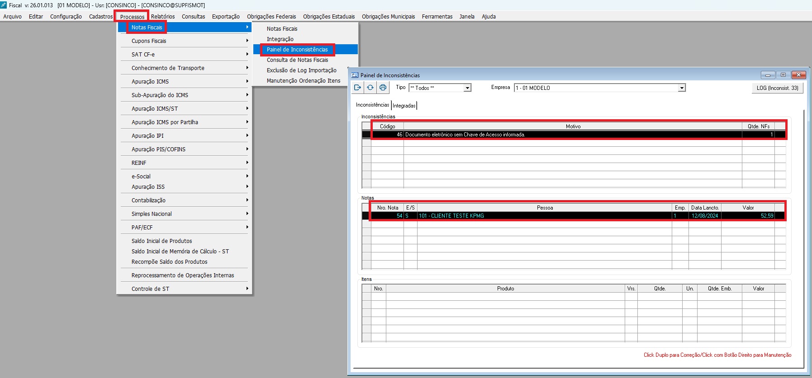Open the Tipo dropdown showing Todos
Viewport: 812px width, 378px height.
[467, 88]
